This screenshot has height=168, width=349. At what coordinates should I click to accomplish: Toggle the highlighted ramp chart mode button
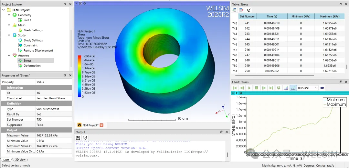coord(293,88)
